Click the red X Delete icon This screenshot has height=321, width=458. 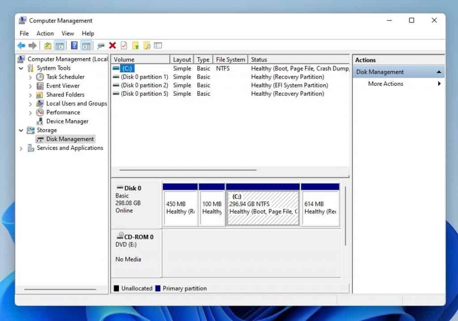(x=112, y=45)
